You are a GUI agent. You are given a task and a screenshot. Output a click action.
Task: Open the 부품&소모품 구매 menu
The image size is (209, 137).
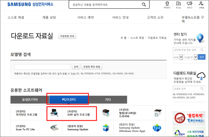[x=193, y=19]
